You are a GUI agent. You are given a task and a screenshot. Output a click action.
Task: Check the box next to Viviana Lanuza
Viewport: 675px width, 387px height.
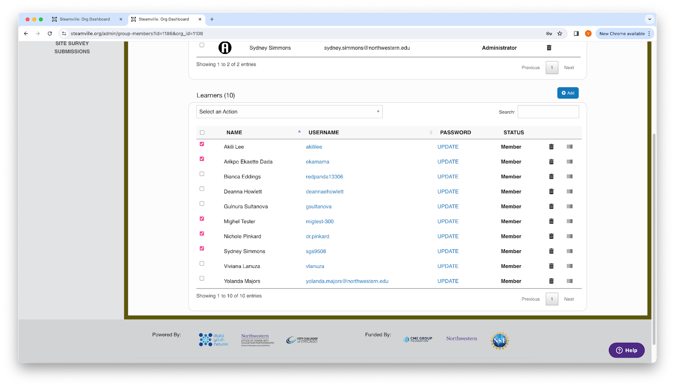click(x=202, y=264)
